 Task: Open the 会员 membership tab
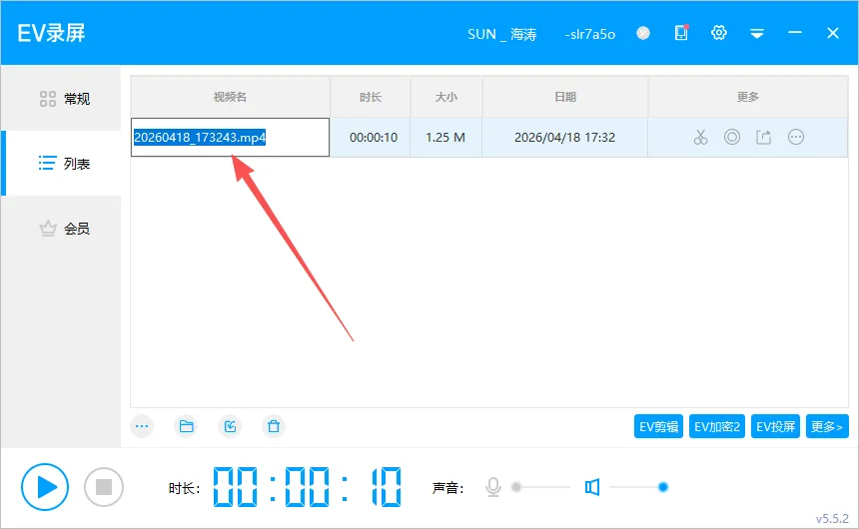[x=61, y=229]
